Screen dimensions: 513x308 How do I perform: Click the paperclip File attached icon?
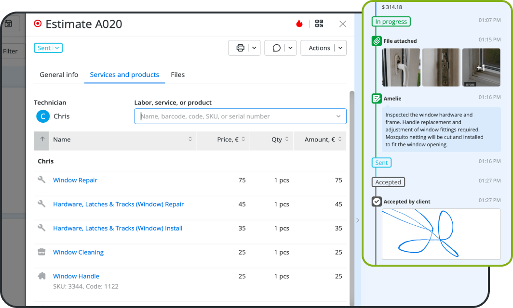pyautogui.click(x=377, y=41)
